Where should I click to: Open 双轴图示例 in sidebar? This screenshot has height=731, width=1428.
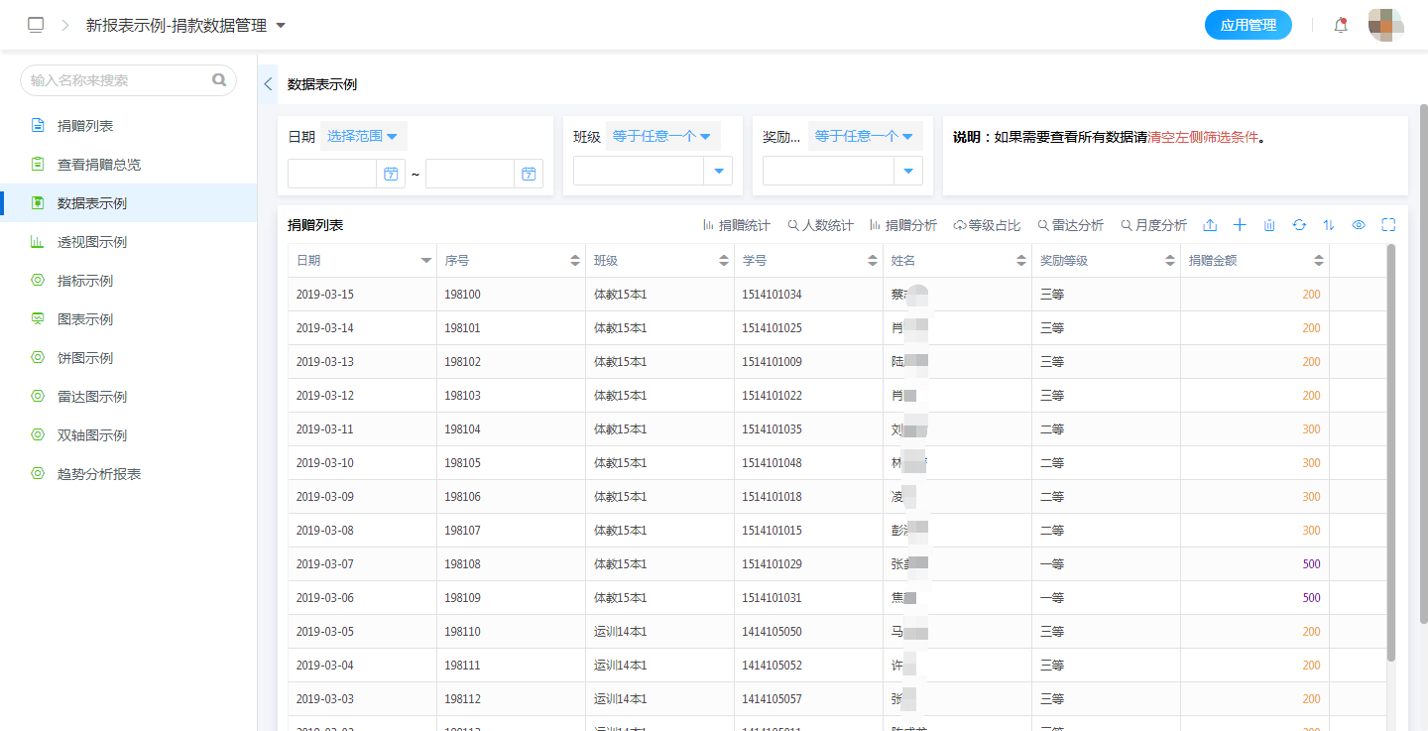pyautogui.click(x=129, y=435)
